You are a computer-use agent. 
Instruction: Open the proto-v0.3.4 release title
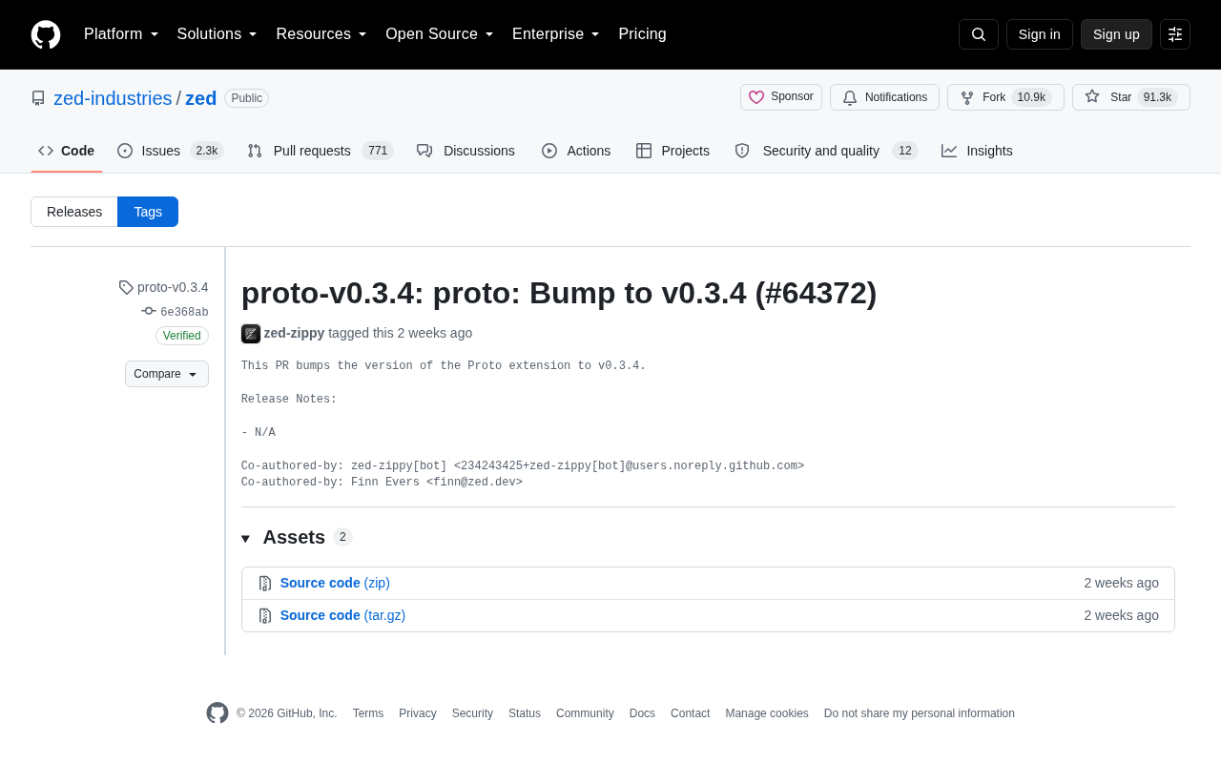coord(559,293)
